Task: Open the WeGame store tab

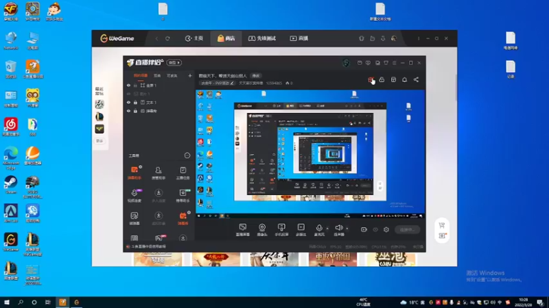Action: click(226, 38)
